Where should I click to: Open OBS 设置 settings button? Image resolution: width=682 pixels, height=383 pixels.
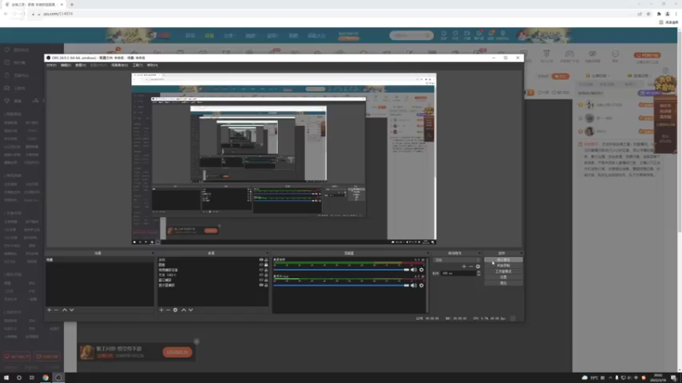pos(503,277)
